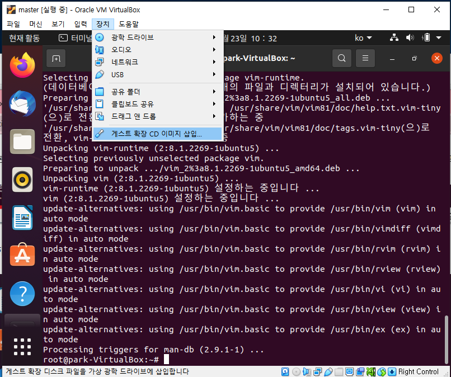Click the USB plug icon in menu

click(100, 74)
